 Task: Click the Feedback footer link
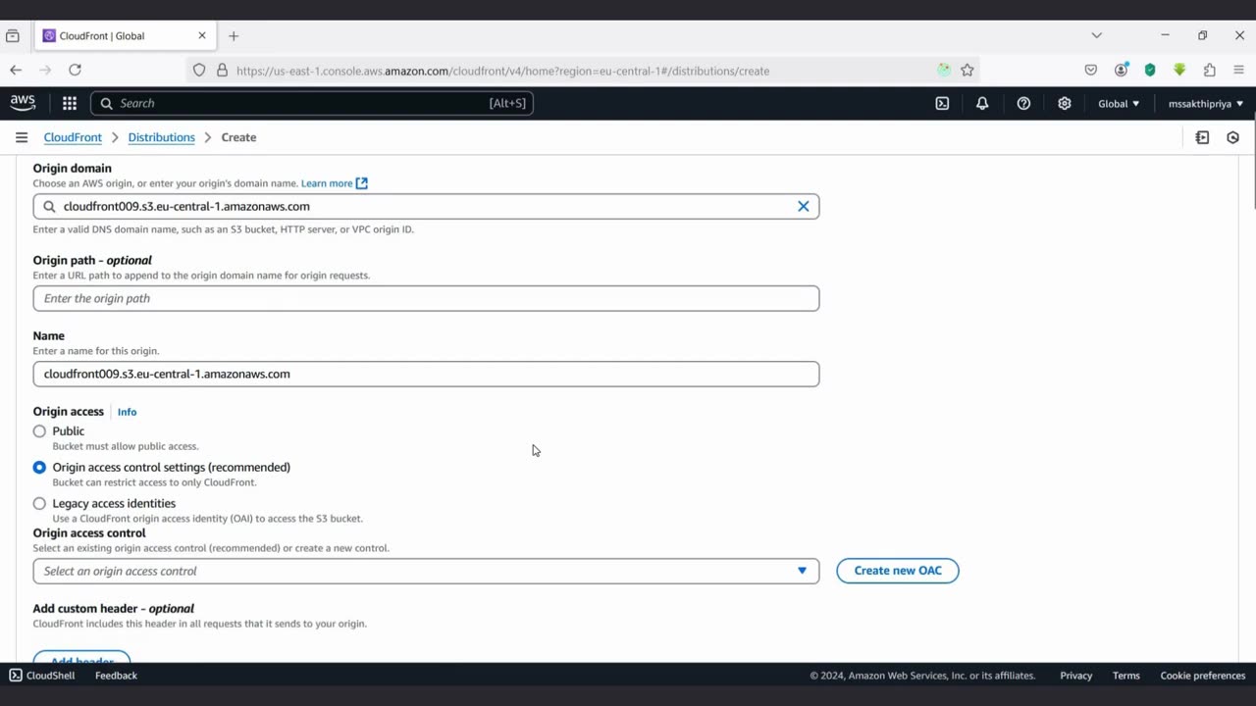(116, 676)
